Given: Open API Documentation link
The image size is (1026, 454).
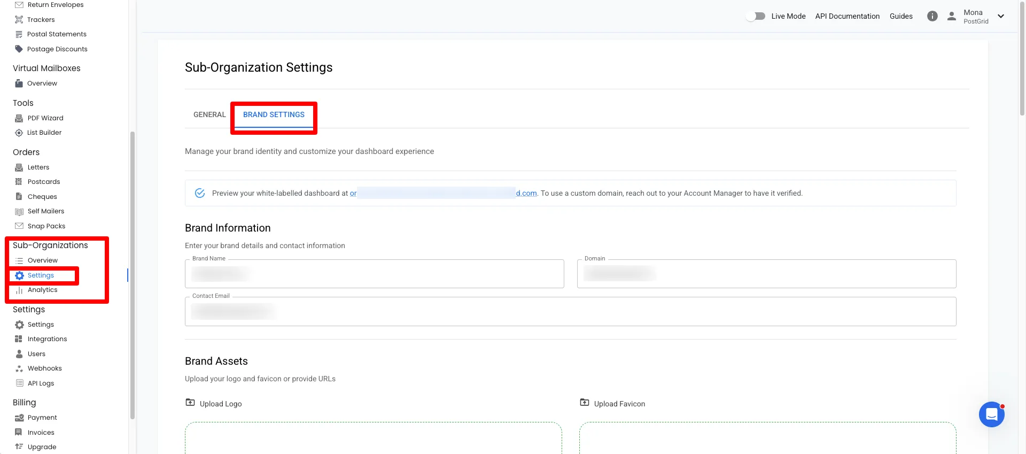Looking at the screenshot, I should [848, 16].
